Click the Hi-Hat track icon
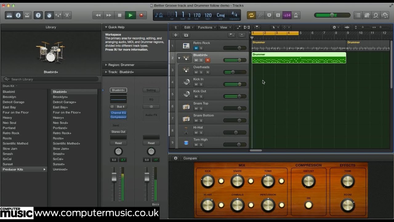This screenshot has height=222, width=394. point(186,130)
